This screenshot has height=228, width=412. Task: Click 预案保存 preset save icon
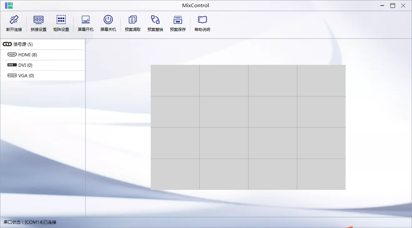(x=178, y=20)
